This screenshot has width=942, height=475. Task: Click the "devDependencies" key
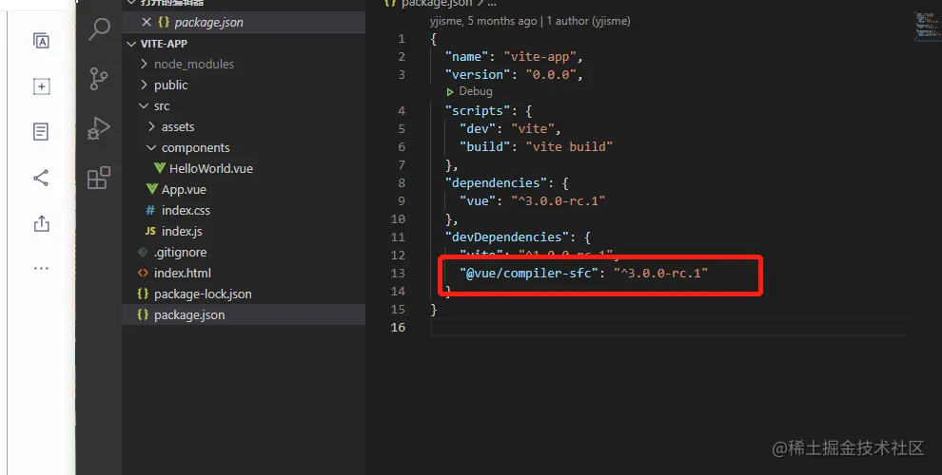coord(506,237)
